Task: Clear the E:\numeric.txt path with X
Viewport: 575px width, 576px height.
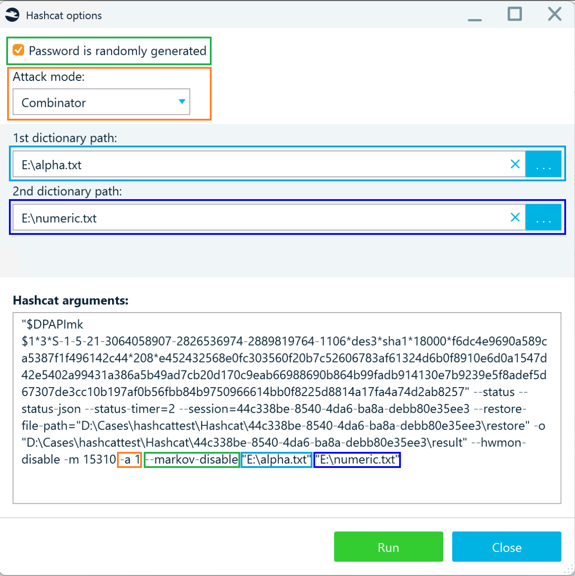Action: tap(515, 217)
